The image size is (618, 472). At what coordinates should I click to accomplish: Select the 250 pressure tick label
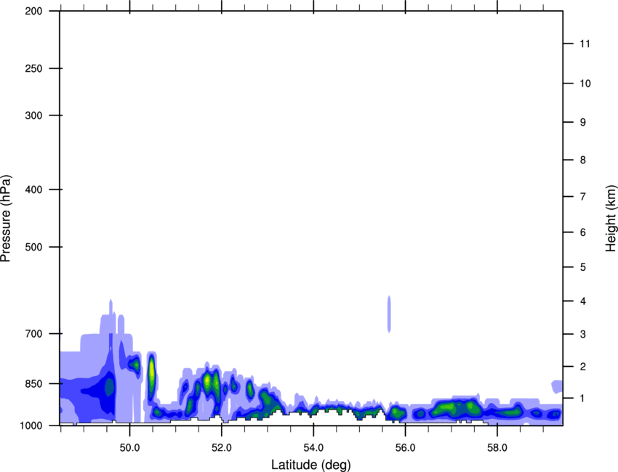point(33,68)
